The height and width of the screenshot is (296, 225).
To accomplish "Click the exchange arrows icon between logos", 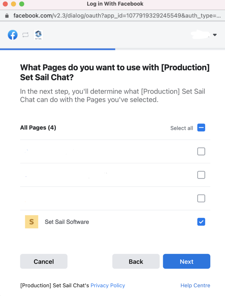I will click(x=26, y=35).
